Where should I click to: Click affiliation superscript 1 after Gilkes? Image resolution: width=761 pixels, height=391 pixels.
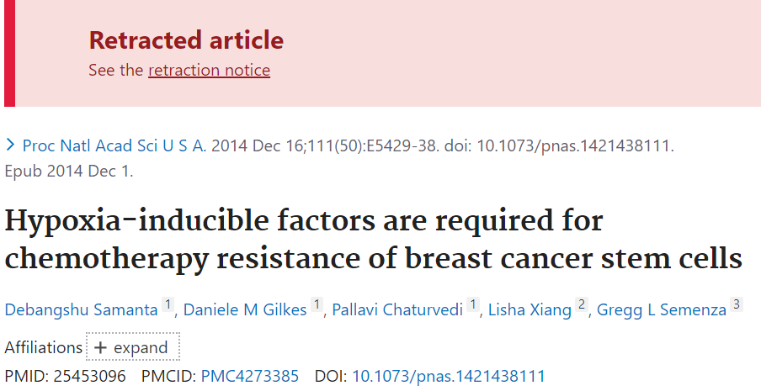click(317, 304)
